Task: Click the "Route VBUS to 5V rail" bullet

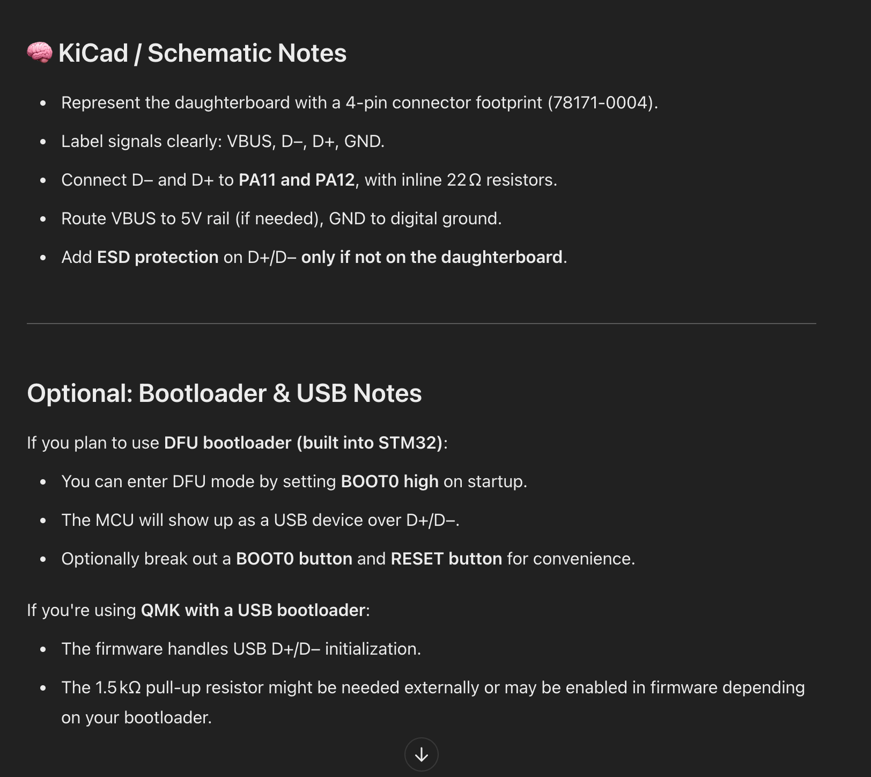Action: 281,218
